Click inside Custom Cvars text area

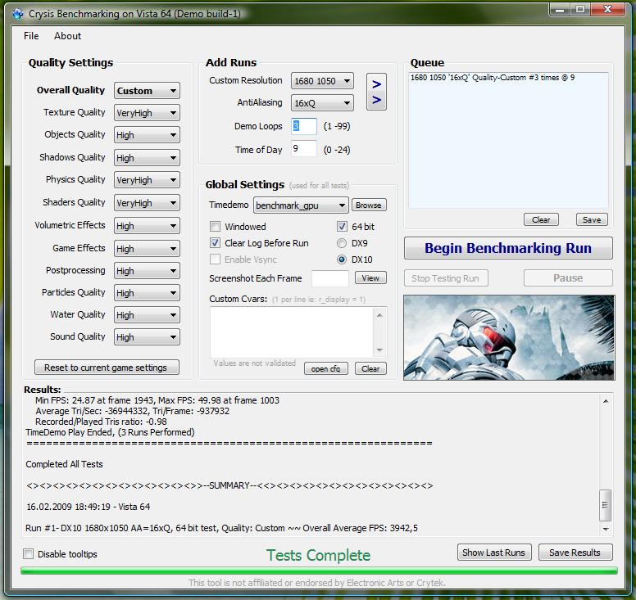[292, 332]
